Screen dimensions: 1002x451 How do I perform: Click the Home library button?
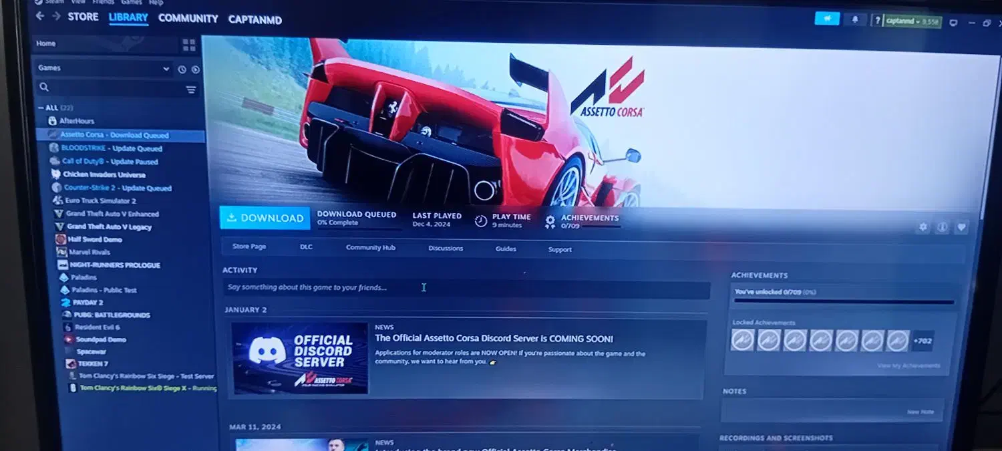(x=107, y=43)
